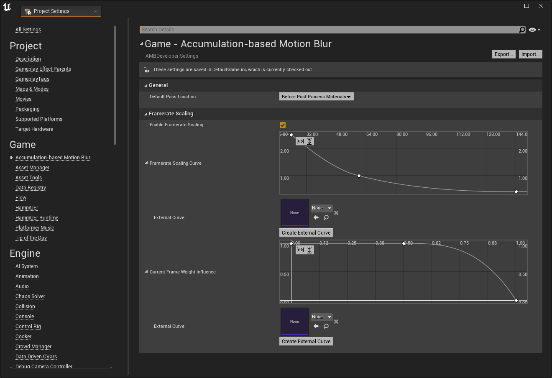Screen dimensions: 552x378
Task: Collapse the Game - Accumulation-based Motion Blur header
Action: pyautogui.click(x=142, y=43)
